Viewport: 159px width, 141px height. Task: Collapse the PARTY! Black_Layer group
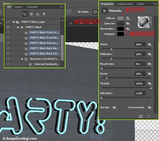(14, 22)
